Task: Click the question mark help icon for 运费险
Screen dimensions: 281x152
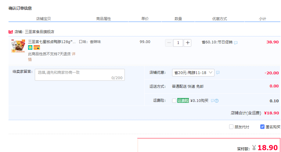Action: click(x=217, y=101)
